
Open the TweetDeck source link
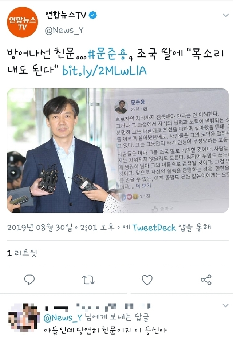[154, 228]
